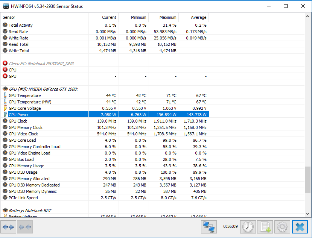Click the shrink columns arrows button
This screenshot has width=312, height=238.
(x=25, y=227)
